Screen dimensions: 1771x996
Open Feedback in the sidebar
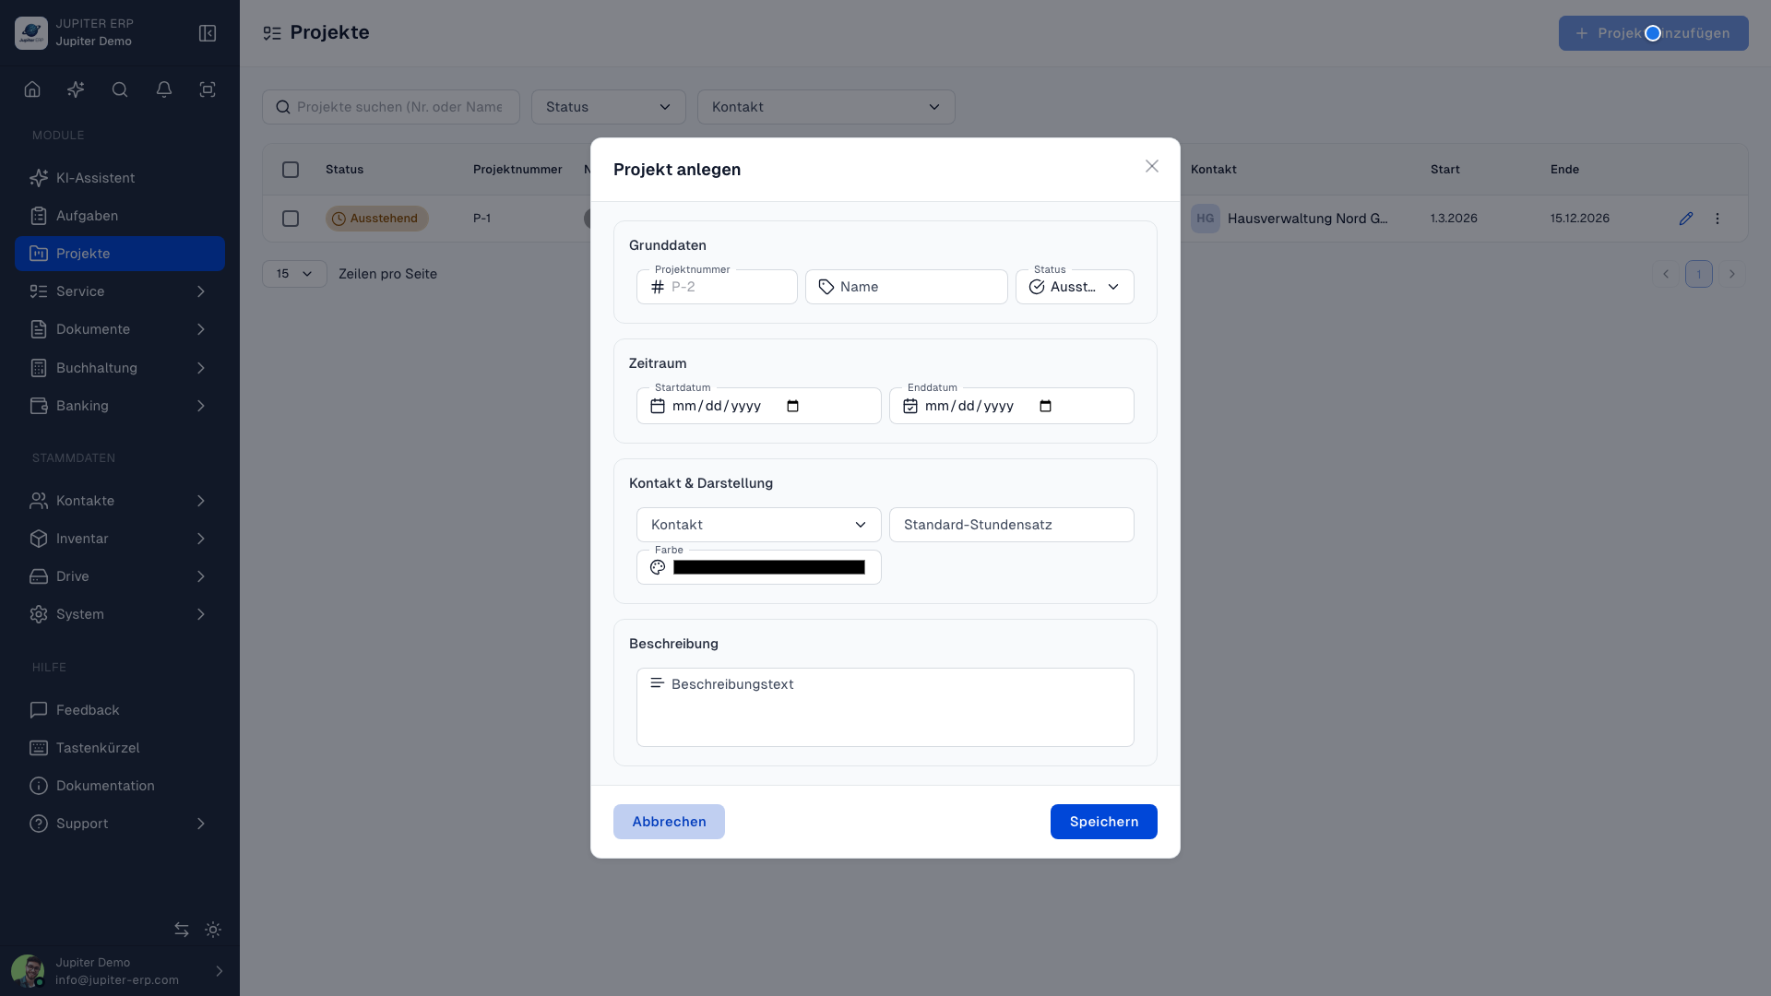(120, 710)
